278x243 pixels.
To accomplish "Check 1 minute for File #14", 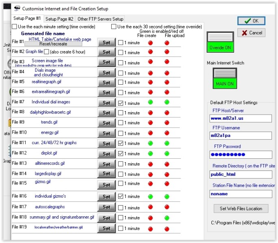I will pyautogui.click(x=121, y=174).
